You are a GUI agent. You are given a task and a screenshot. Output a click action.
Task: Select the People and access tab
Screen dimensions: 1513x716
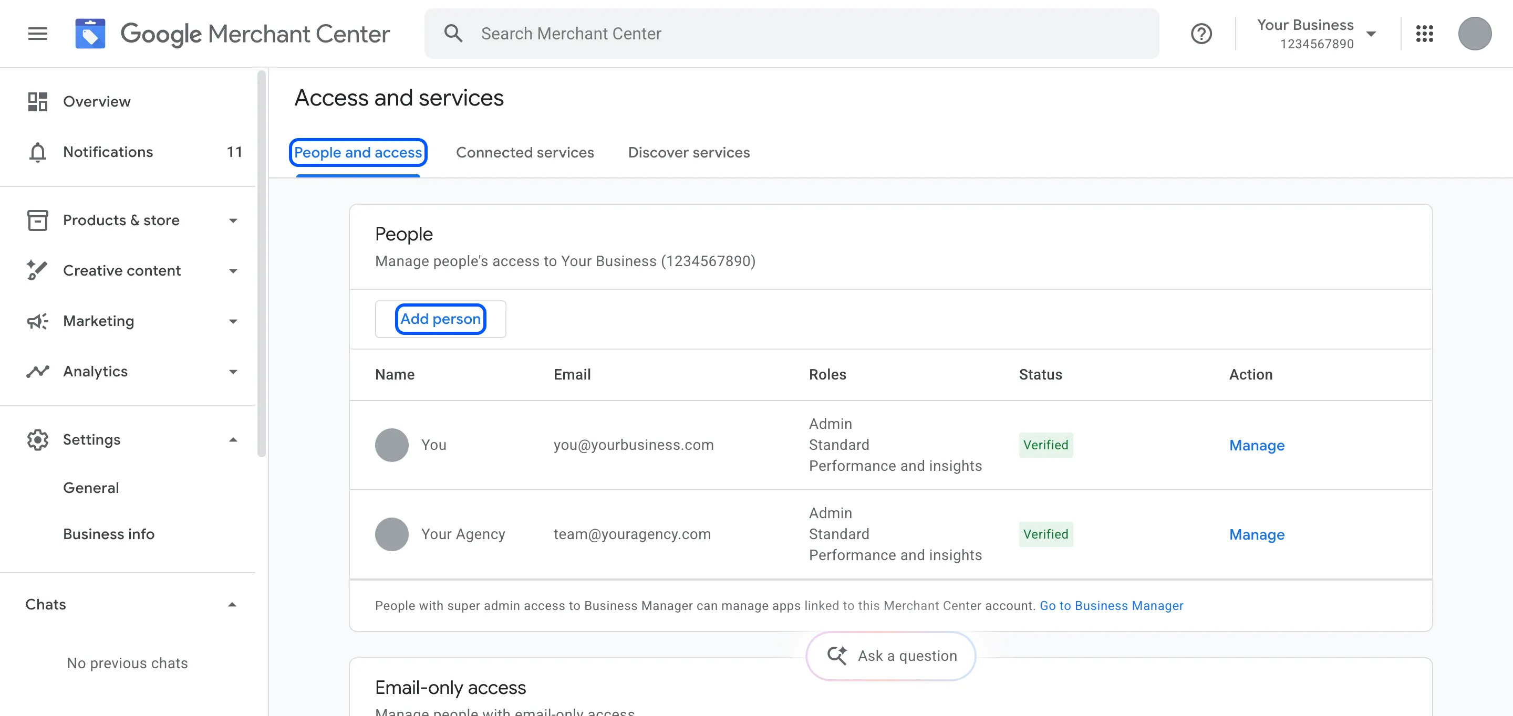coord(358,153)
